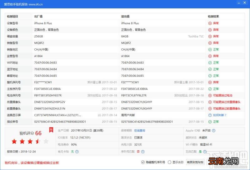Viewport: 250px width, 170px height.
Task: Click the red 验 badge icon
Action: [x=51, y=130]
